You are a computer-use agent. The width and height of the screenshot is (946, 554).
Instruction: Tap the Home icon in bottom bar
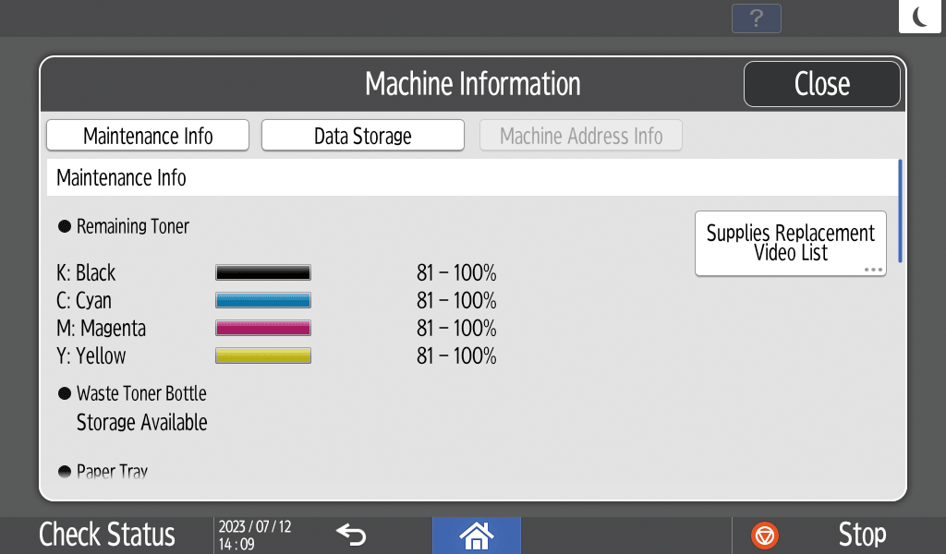point(476,535)
